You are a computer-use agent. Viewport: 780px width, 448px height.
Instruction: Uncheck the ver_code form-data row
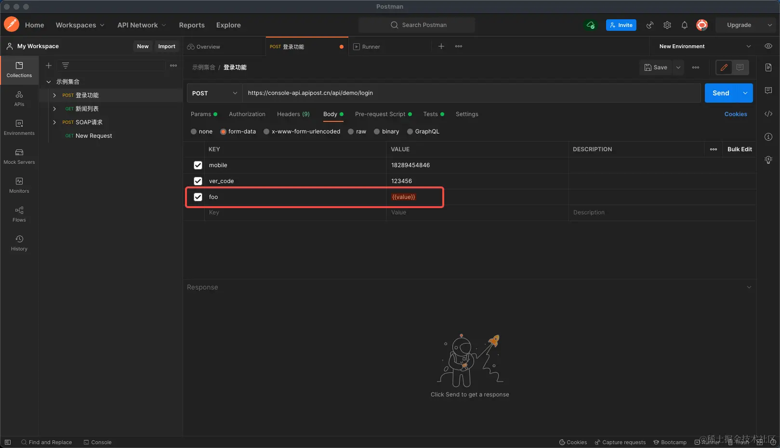pos(198,181)
